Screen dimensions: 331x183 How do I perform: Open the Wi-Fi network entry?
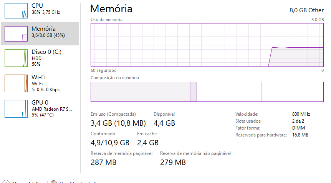[x=40, y=83]
